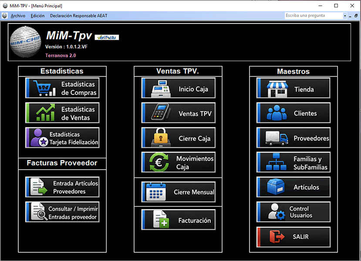Click Consultar Entradas proveedor magnifier document icon

(39, 211)
